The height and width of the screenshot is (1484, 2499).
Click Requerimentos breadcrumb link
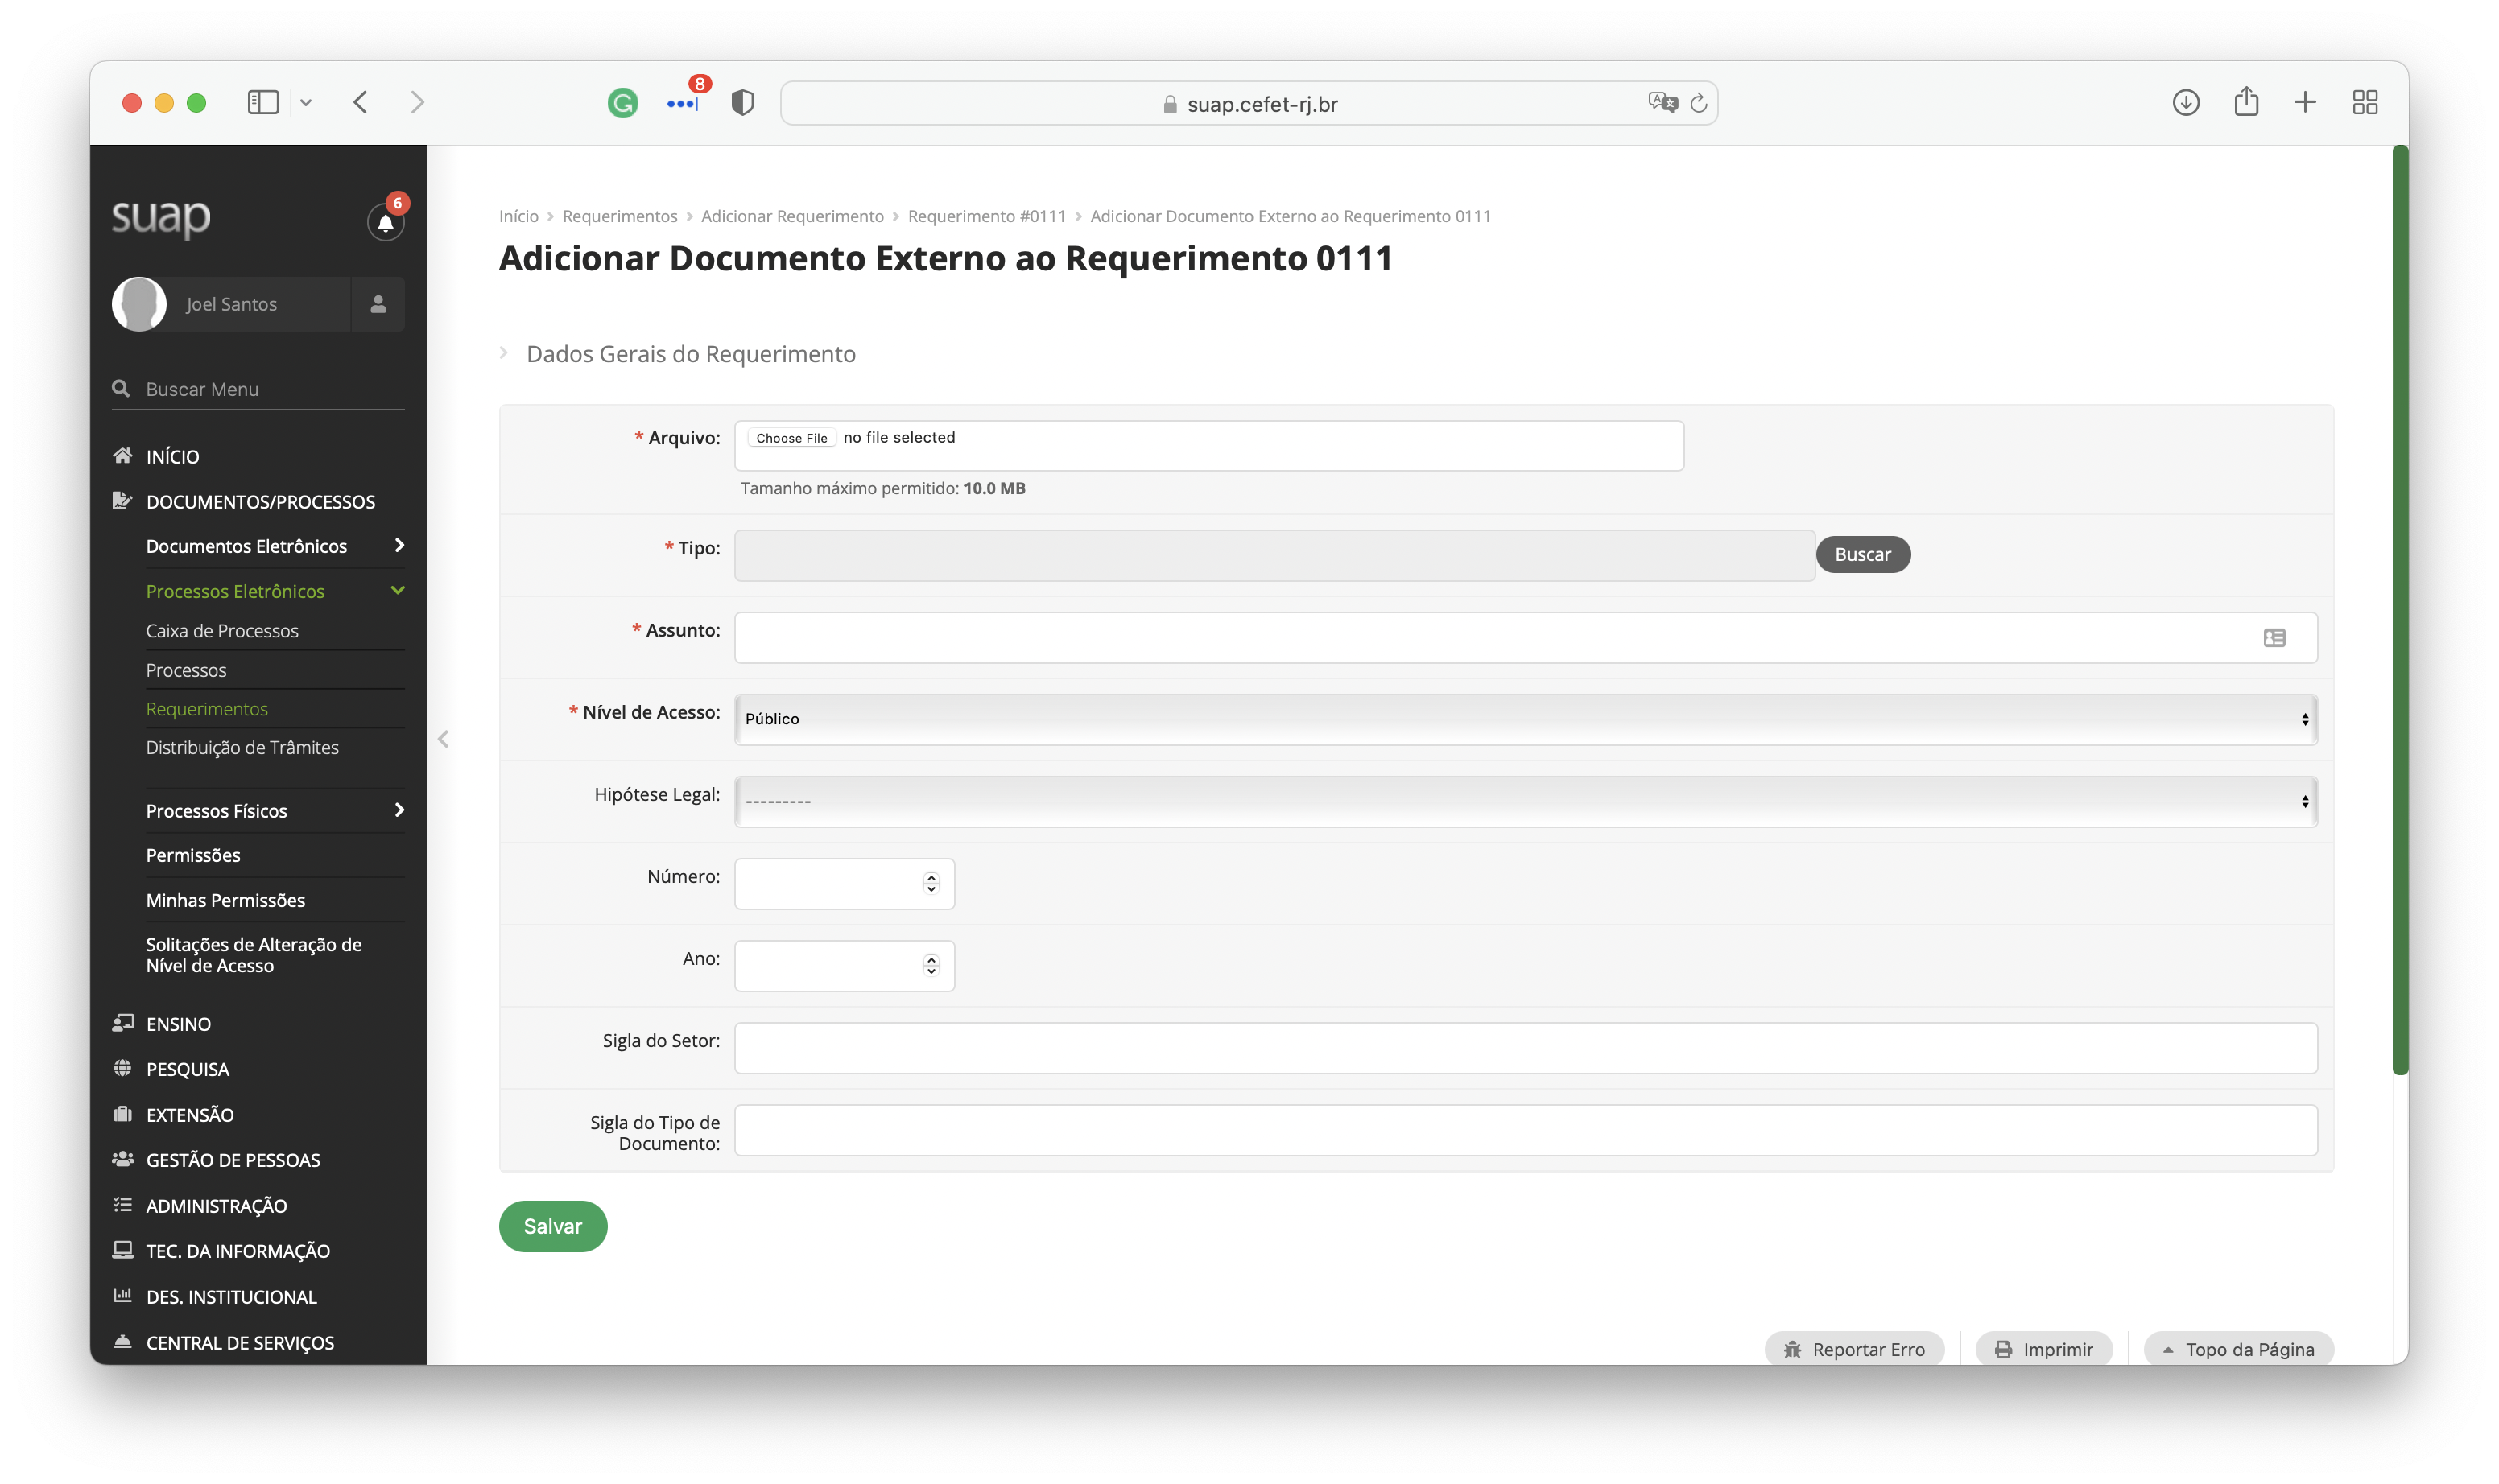[619, 216]
